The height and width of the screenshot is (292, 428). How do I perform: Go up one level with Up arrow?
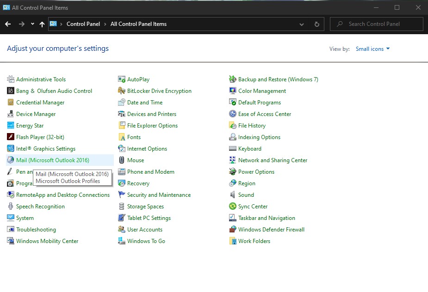coord(42,24)
